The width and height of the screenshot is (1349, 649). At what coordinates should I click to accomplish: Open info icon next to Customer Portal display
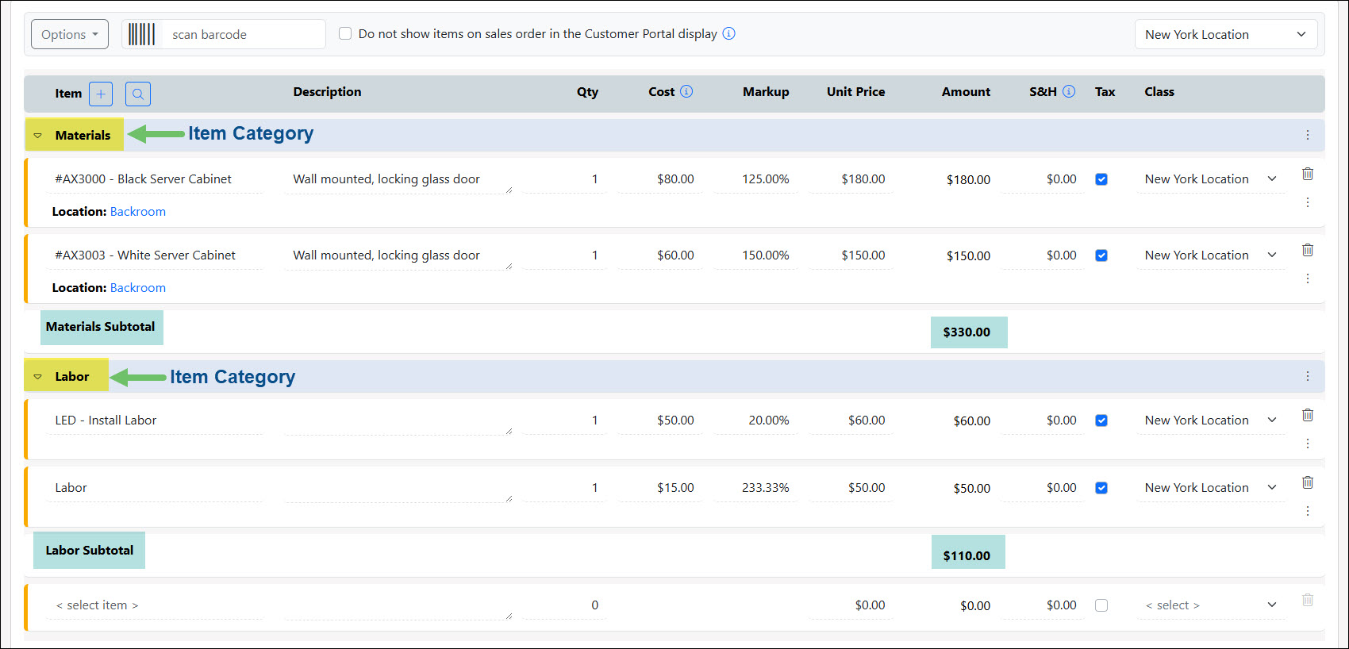point(728,33)
